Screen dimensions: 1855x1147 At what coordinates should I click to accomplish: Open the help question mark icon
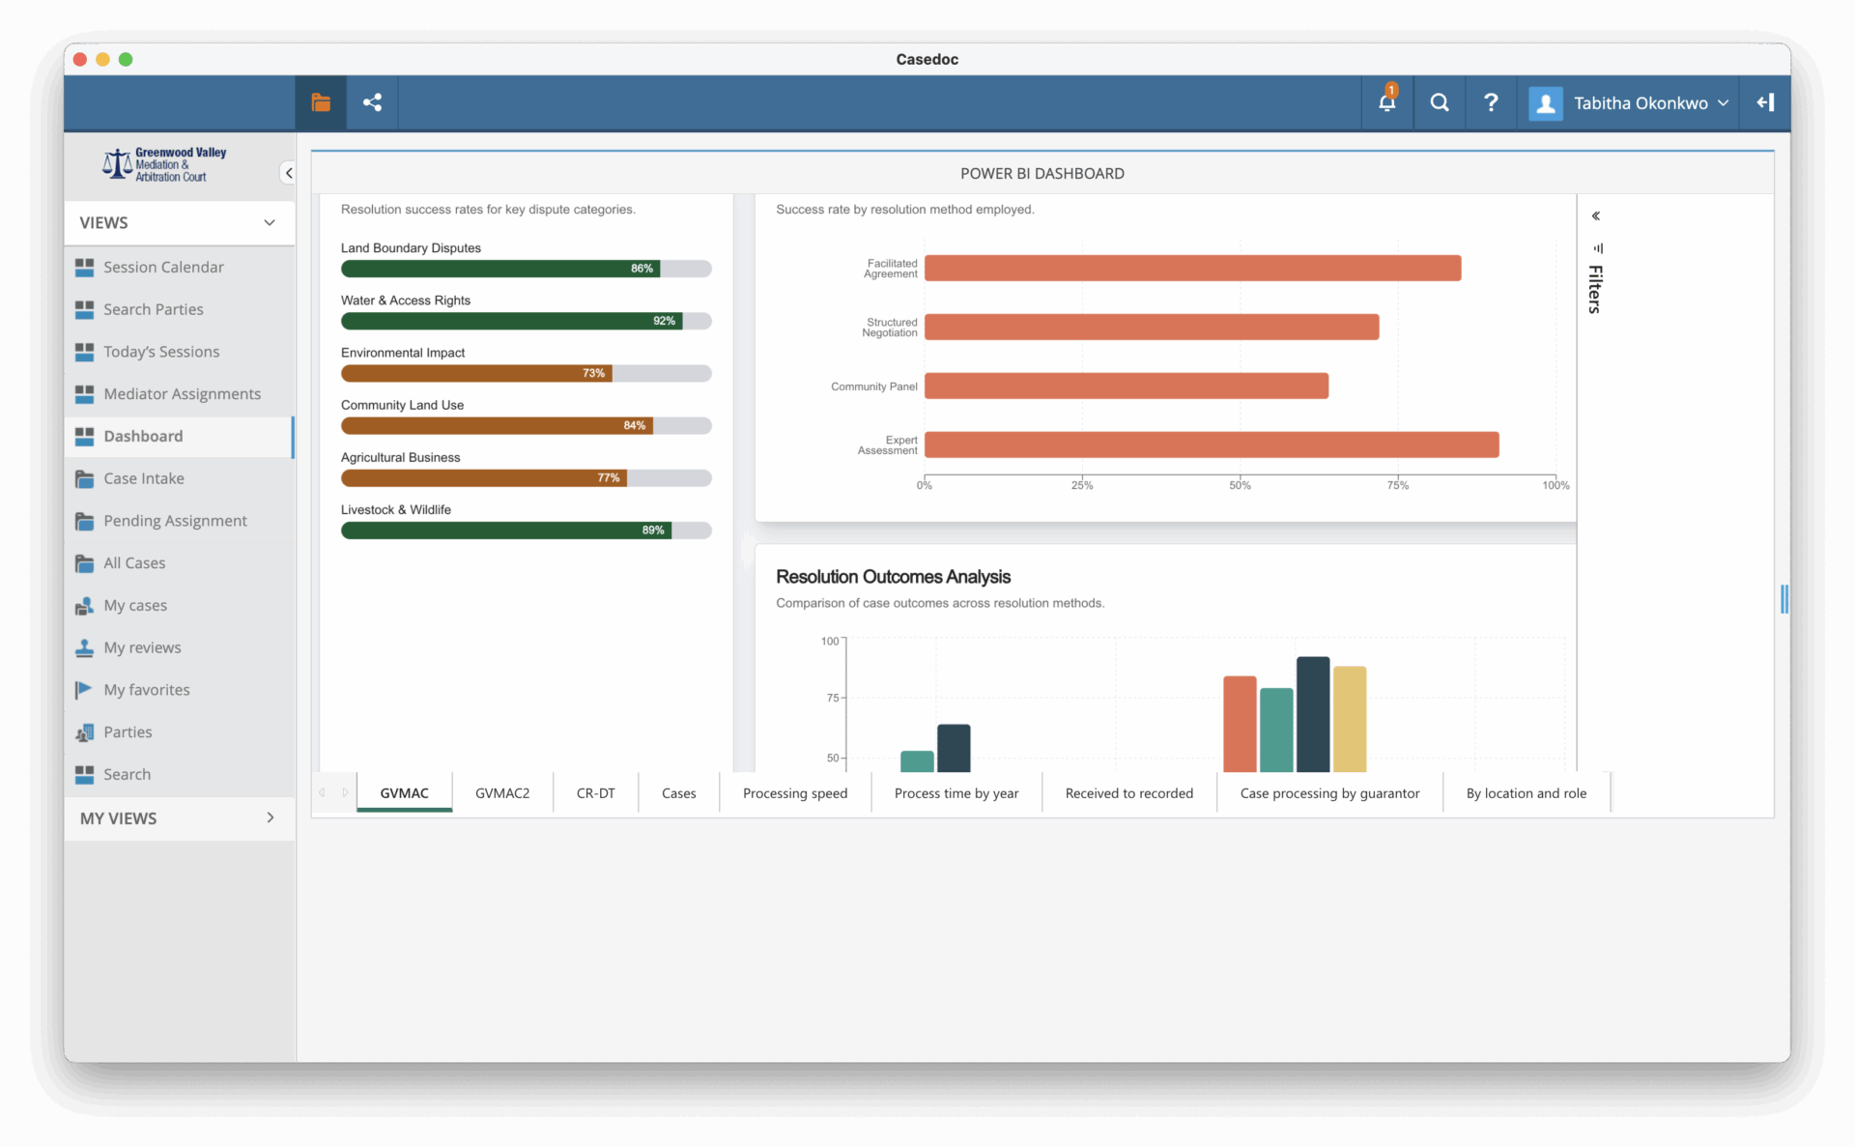click(1491, 102)
